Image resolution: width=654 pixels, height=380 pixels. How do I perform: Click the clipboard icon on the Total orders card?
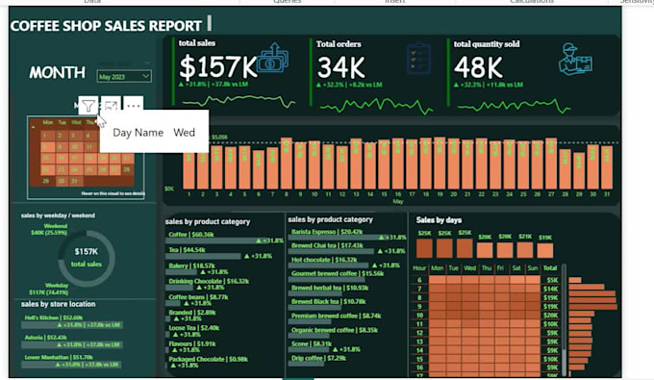click(x=418, y=59)
